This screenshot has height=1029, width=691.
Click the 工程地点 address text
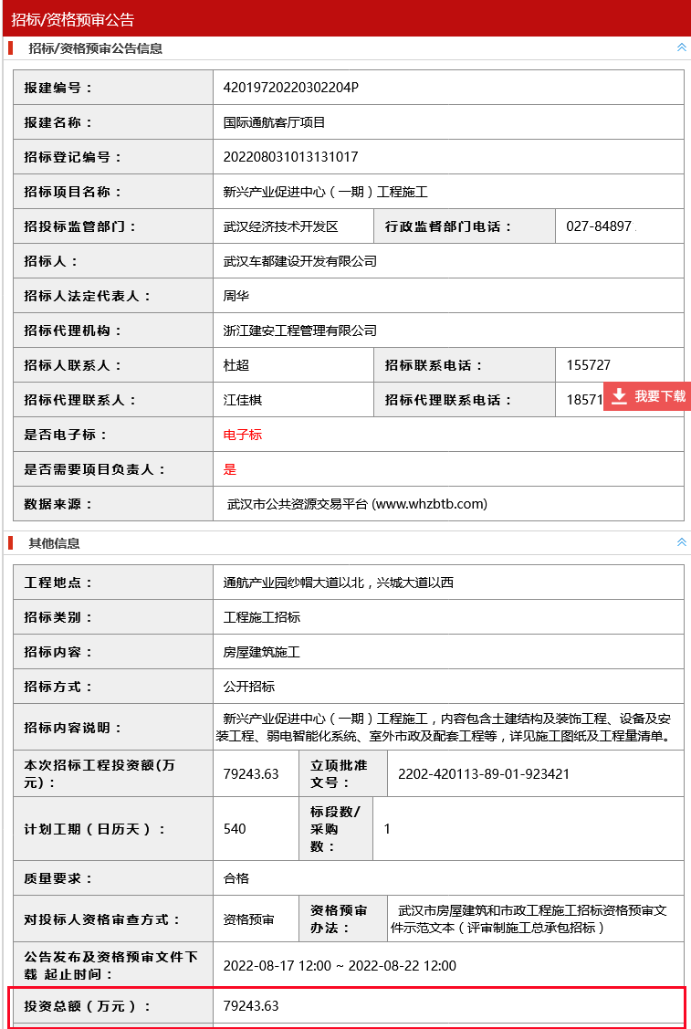338,583
